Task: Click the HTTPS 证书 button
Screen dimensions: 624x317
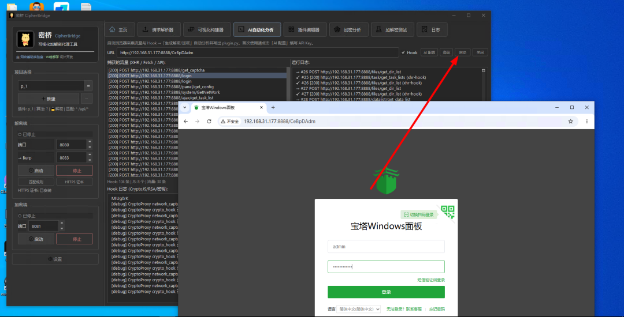Action: click(75, 182)
